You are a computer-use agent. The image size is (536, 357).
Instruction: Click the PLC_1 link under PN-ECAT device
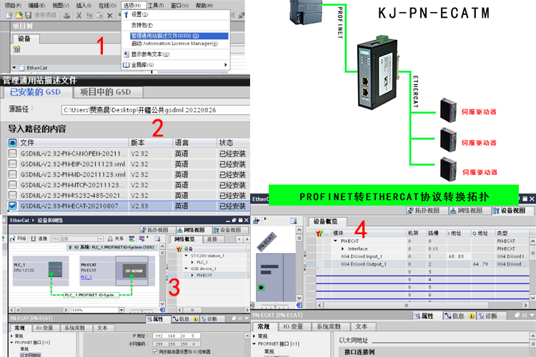pyautogui.click(x=86, y=277)
